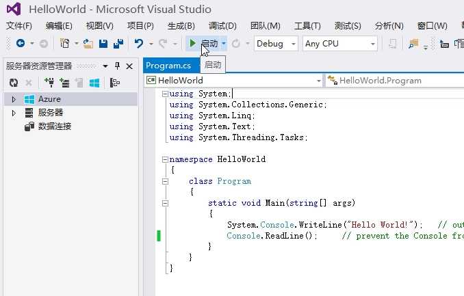
Task: Open the 调试(D) menu
Action: coord(222,26)
